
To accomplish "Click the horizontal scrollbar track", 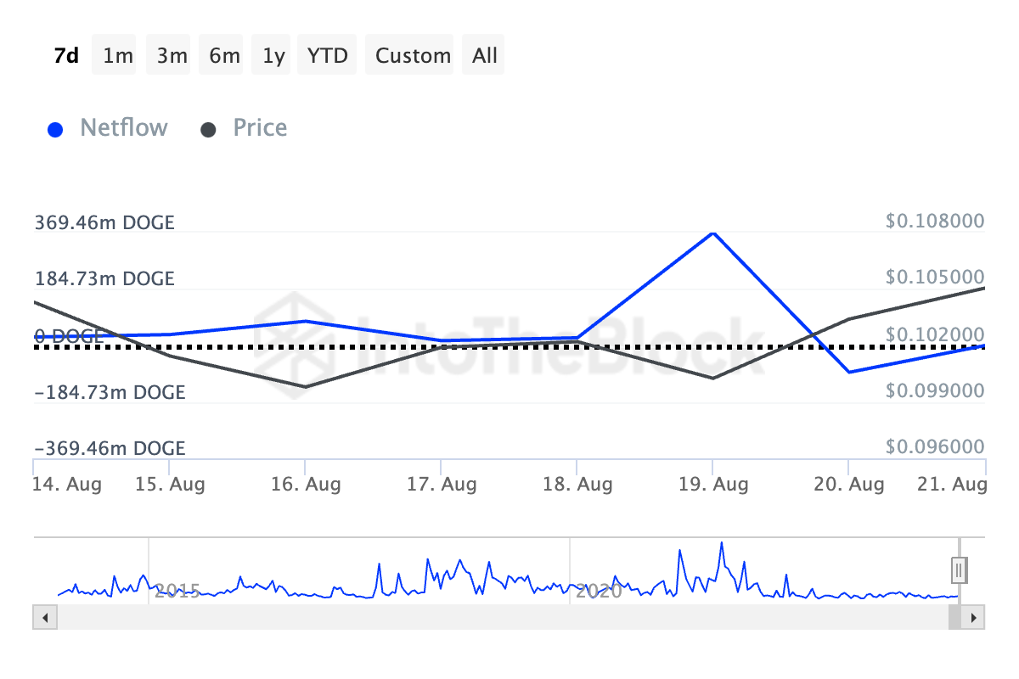I will 499,618.
